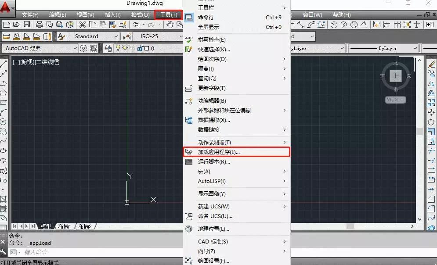This screenshot has height=265, width=437.
Task: Click the Print icon
Action: coord(40,25)
